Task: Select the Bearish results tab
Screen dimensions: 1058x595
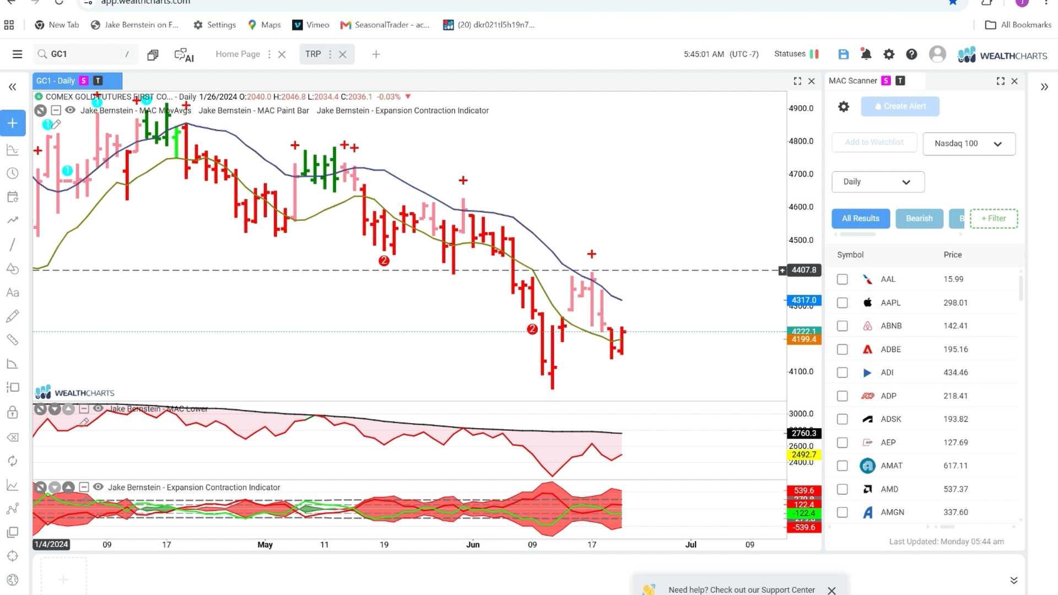Action: pos(919,219)
